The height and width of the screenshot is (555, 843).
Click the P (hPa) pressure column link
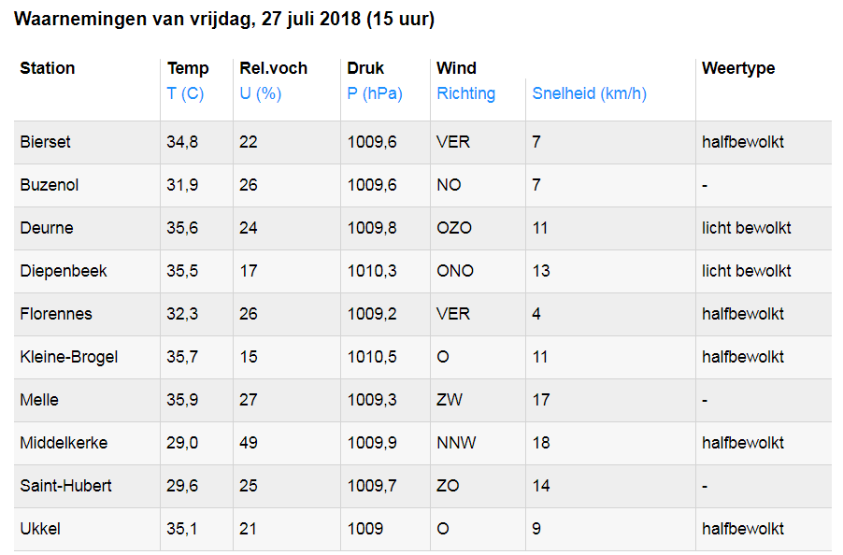coord(375,93)
